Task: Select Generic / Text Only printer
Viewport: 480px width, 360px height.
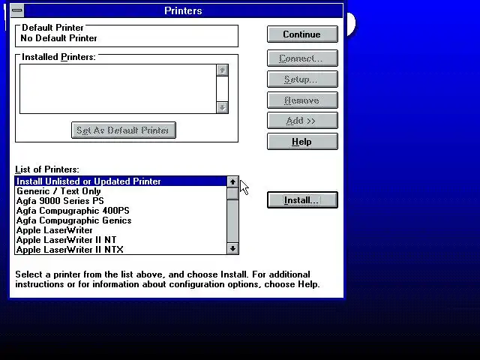Action: [x=121, y=191]
